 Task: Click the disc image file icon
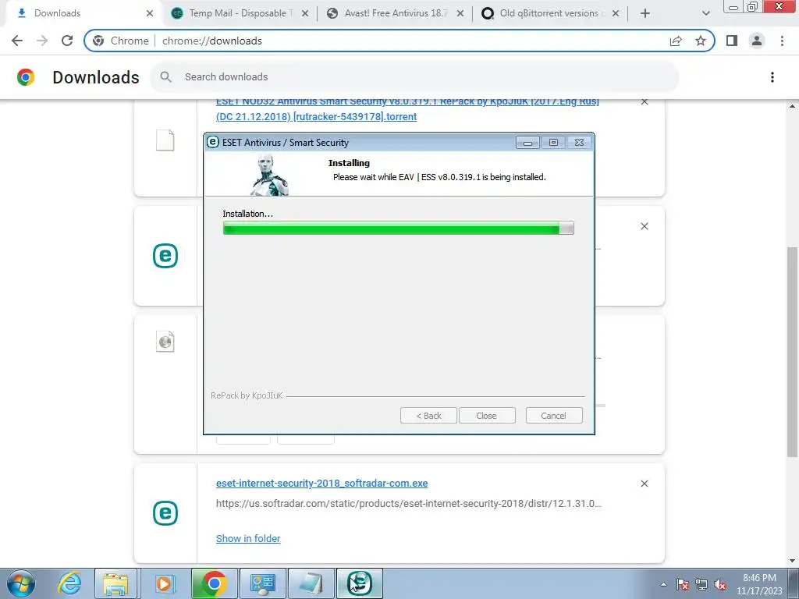coord(165,342)
